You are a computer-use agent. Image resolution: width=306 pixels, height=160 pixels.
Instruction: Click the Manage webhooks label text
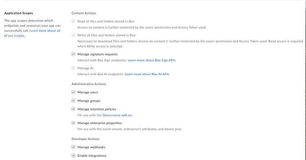91,147
